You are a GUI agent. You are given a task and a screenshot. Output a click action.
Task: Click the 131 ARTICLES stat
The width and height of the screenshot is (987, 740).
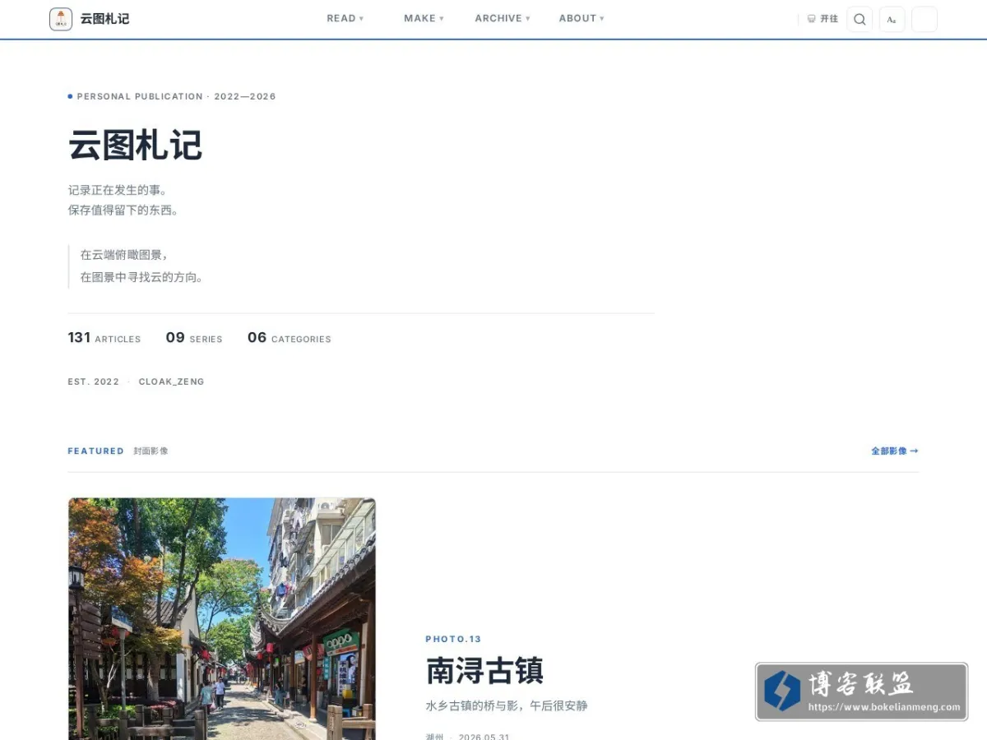(x=104, y=338)
